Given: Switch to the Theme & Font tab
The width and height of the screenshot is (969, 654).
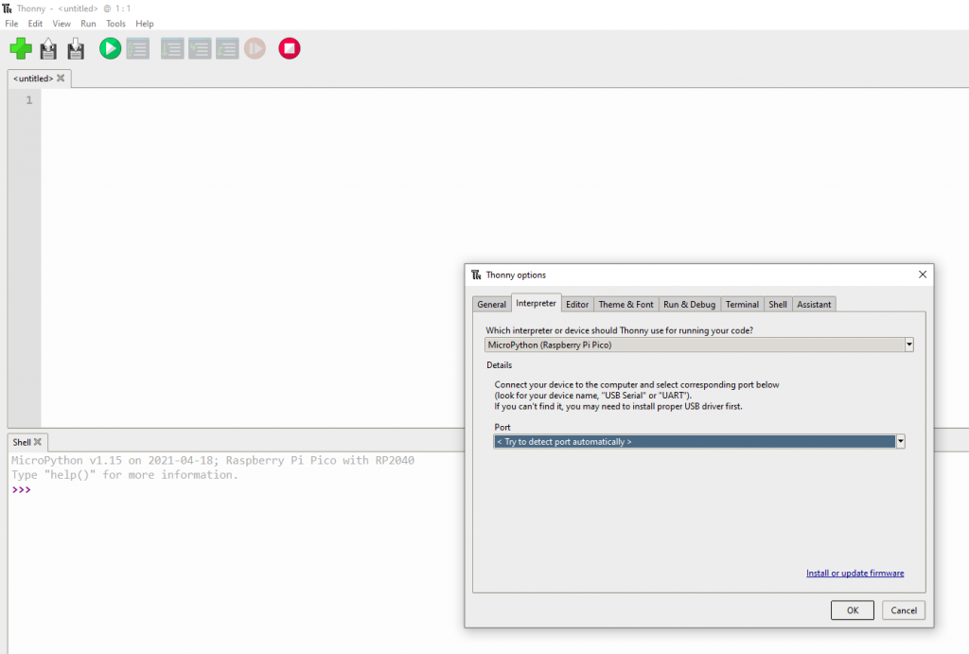Looking at the screenshot, I should click(625, 304).
